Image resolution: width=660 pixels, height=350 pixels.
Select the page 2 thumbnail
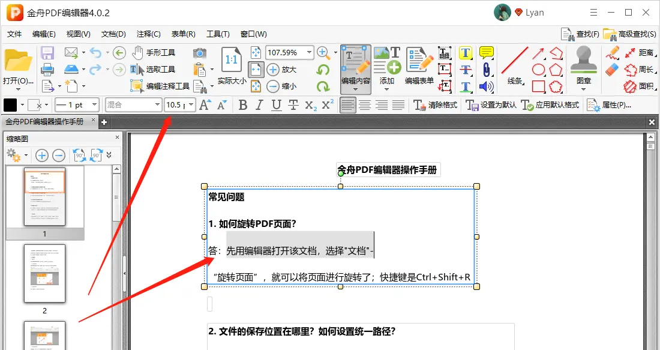pyautogui.click(x=44, y=273)
